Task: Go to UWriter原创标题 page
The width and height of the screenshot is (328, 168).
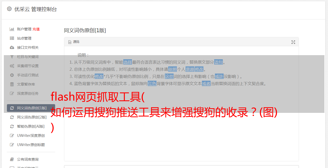Action: pos(31,145)
